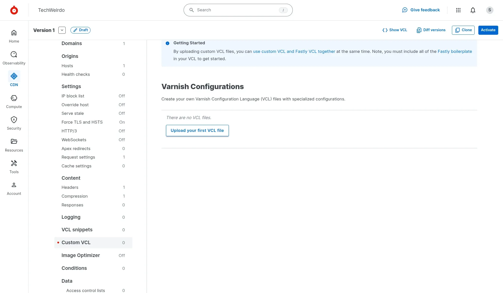Select the Settings section heading
Image resolution: width=503 pixels, height=293 pixels.
71,86
